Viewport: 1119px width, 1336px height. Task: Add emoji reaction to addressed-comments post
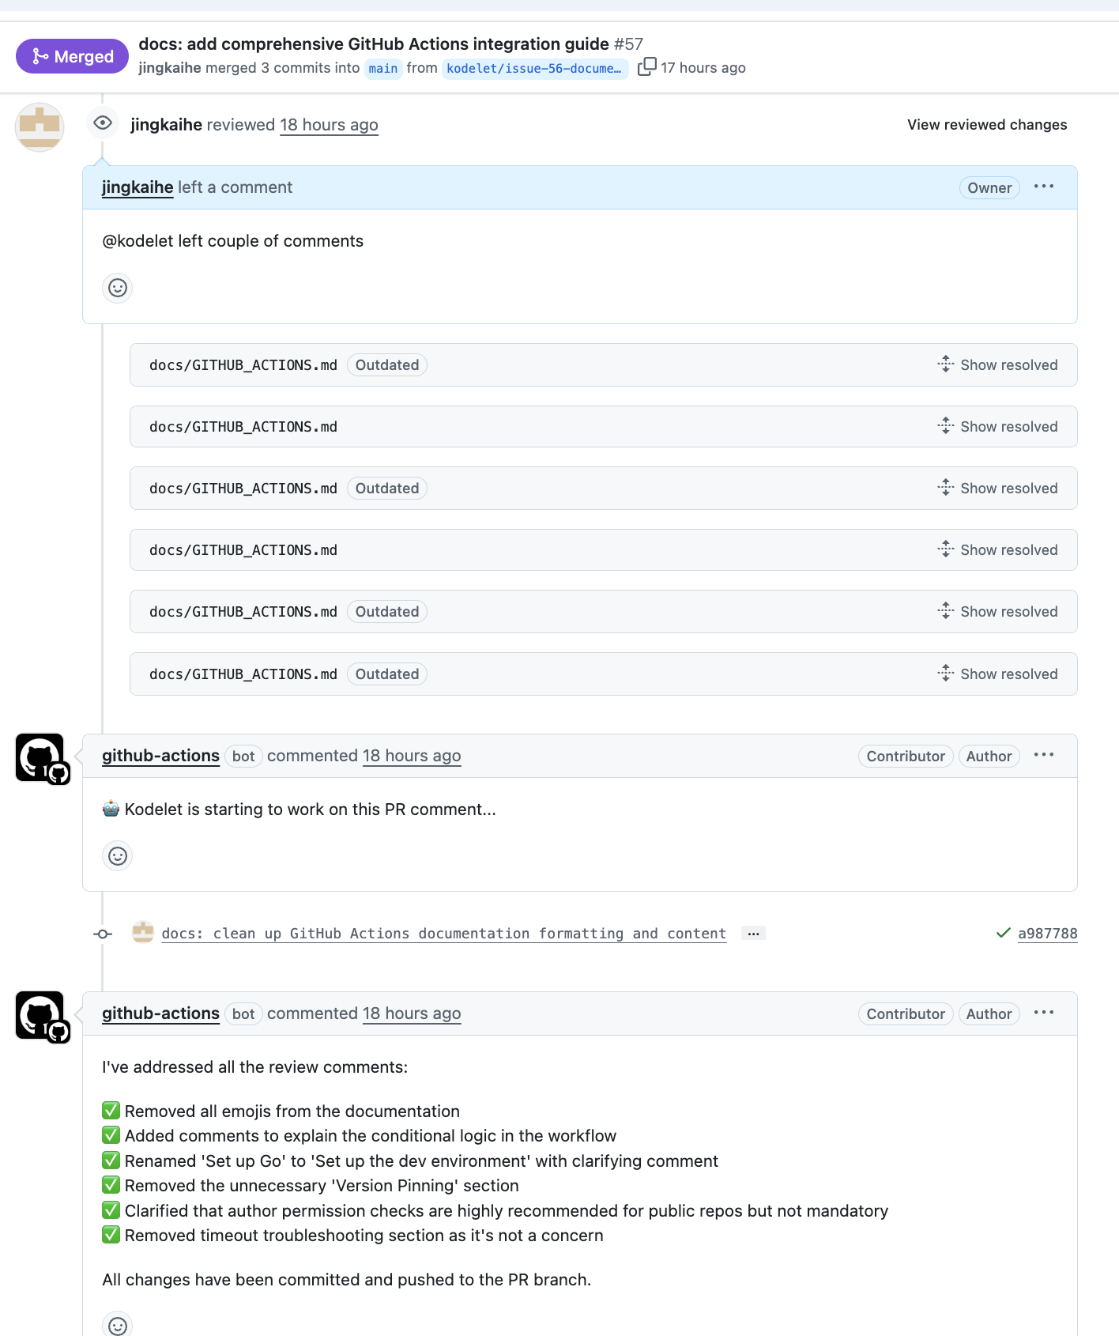click(x=118, y=1325)
